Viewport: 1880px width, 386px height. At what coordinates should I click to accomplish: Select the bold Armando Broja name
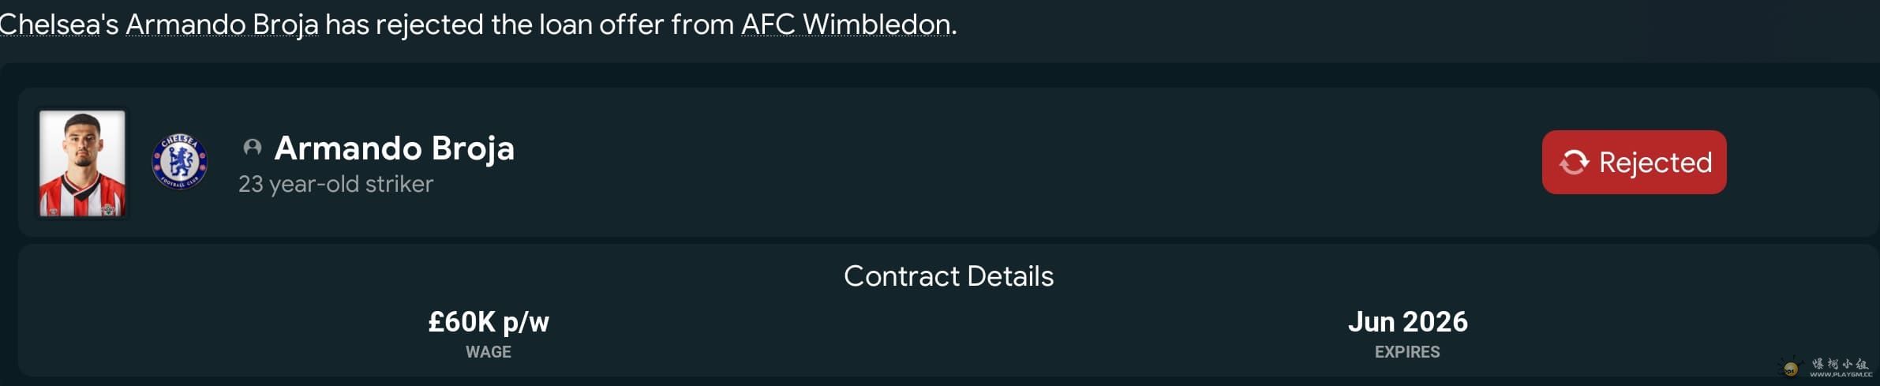[x=395, y=148]
